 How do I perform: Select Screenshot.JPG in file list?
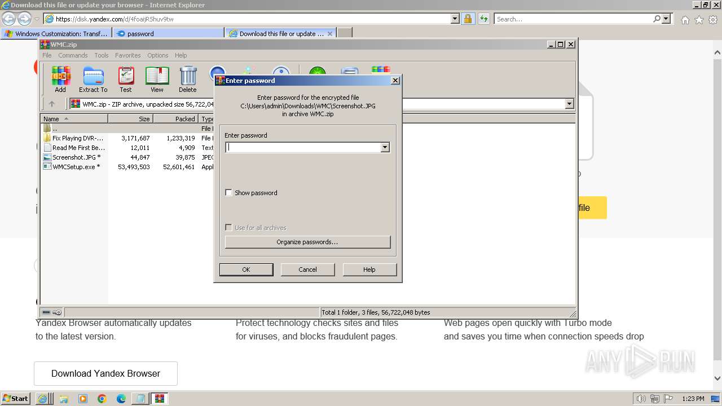tap(76, 157)
